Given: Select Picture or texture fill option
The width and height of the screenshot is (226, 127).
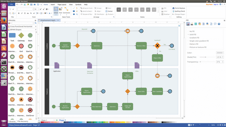Looking at the screenshot, I should click(197, 47).
